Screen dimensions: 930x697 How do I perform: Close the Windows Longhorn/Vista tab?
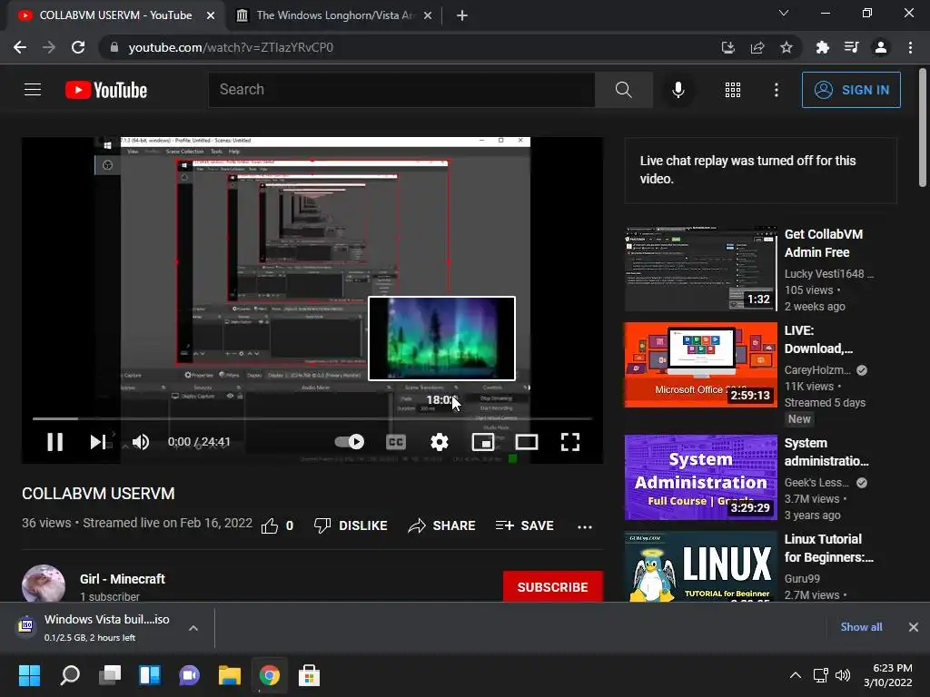pyautogui.click(x=428, y=16)
